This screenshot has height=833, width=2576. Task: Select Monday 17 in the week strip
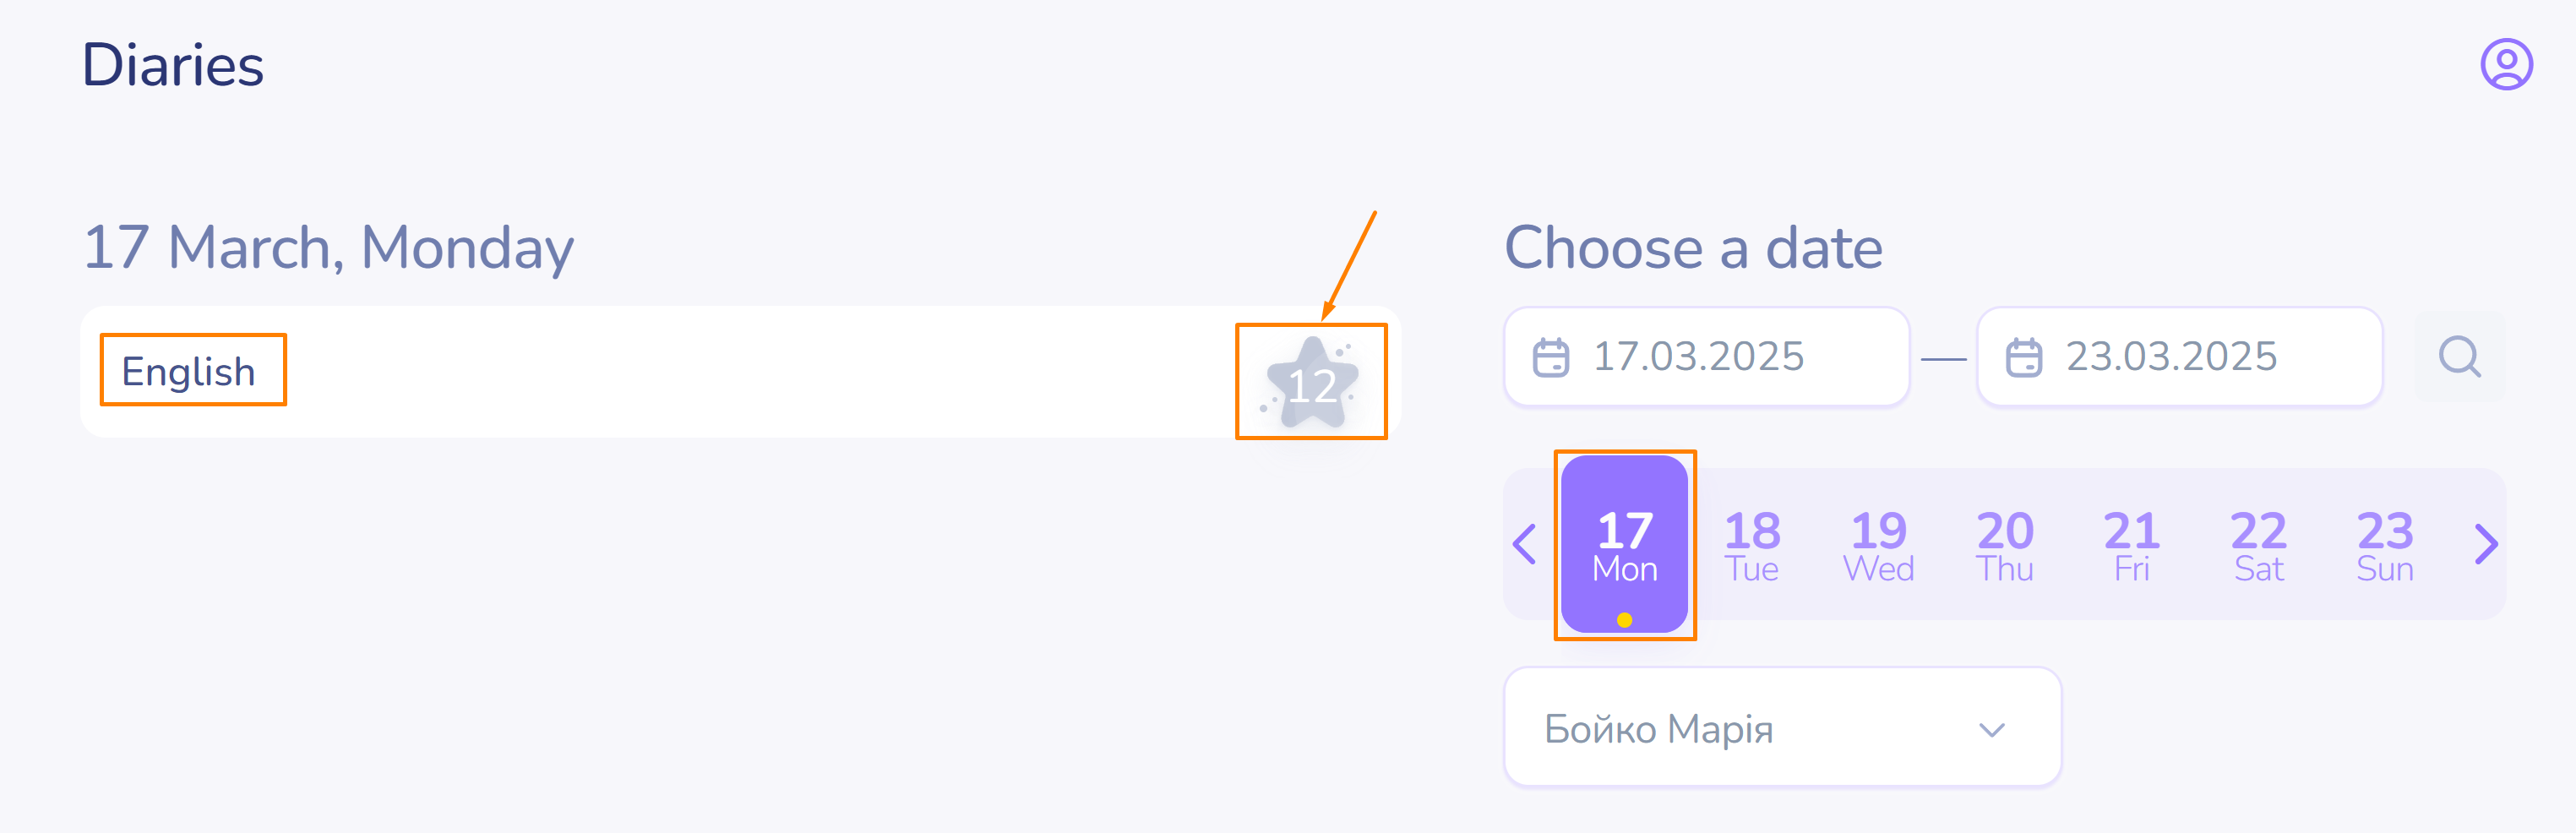click(x=1624, y=545)
